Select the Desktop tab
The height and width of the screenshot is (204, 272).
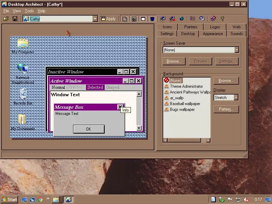pos(188,33)
